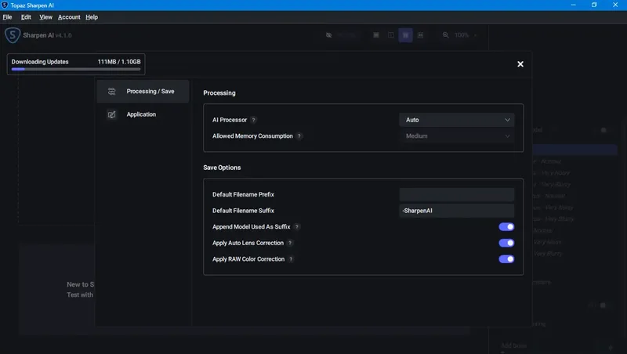This screenshot has width=627, height=354.
Task: Click the Default Filename Prefix field
Action: (457, 194)
